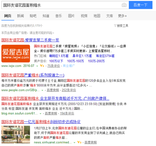This screenshot has width=156, height=146.
Task: Expand dropdown arrow next to www.people.com.cn
Action: click(42, 90)
